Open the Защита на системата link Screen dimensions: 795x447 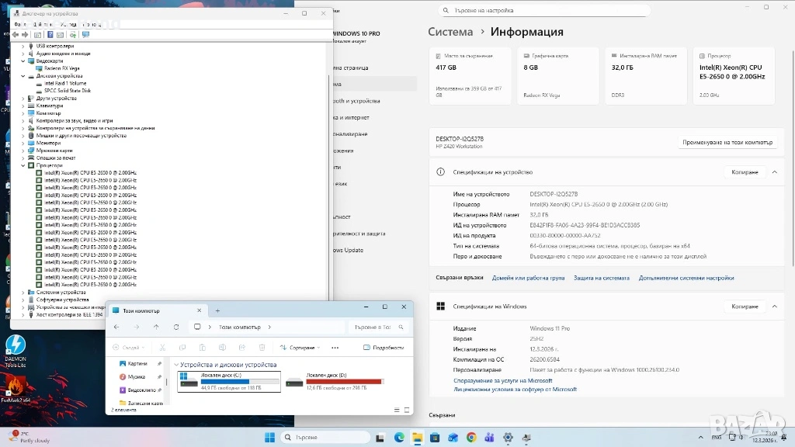(601, 277)
